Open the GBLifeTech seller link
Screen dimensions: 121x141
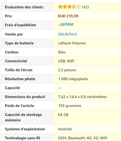[x=68, y=34]
